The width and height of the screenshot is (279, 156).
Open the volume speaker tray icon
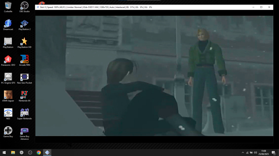pyautogui.click(x=255, y=153)
